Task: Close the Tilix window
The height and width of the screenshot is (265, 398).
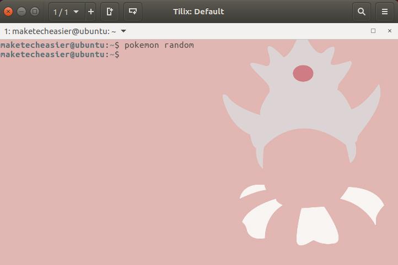Action: (x=8, y=12)
